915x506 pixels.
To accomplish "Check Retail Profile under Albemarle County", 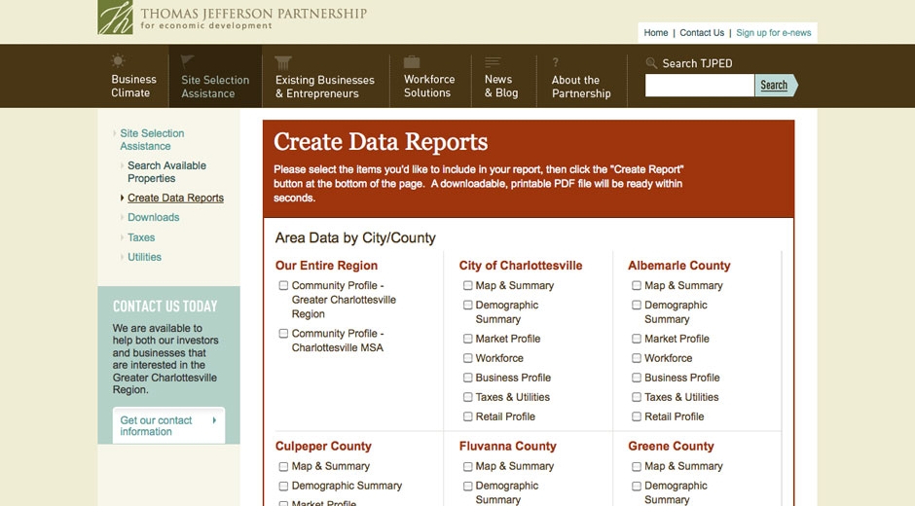I will click(x=637, y=416).
